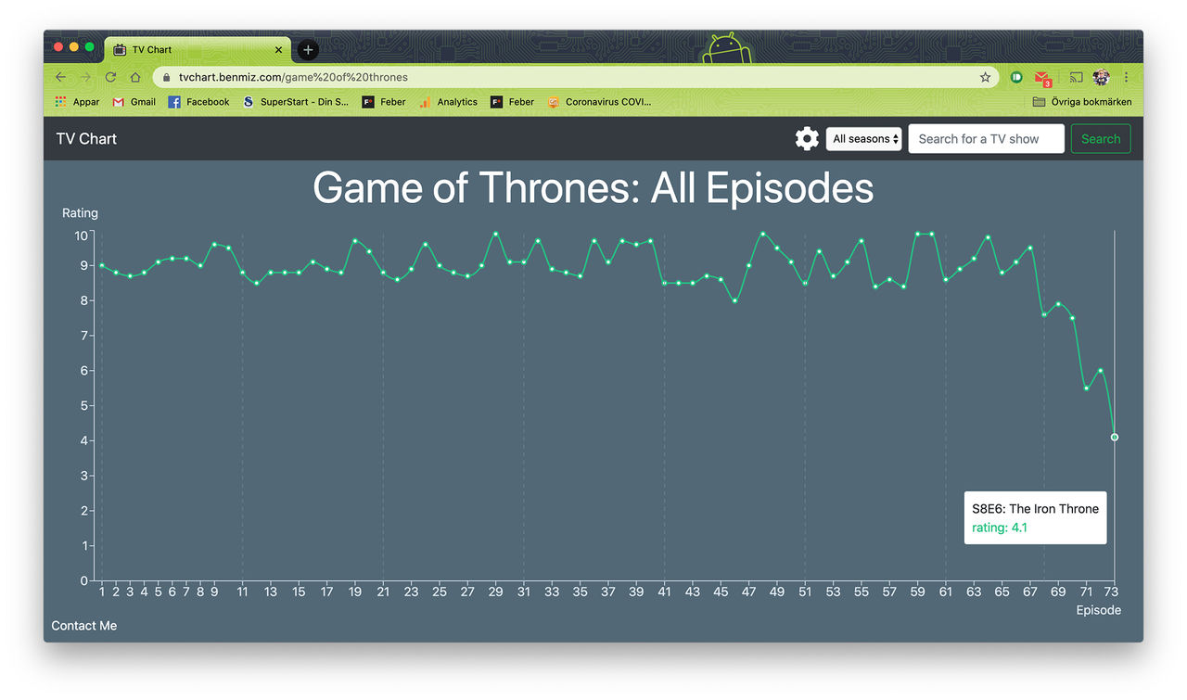
Task: Go to the browser home page
Action: point(135,77)
